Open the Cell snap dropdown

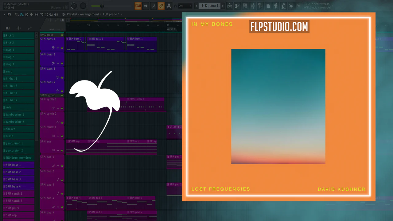pyautogui.click(x=185, y=6)
